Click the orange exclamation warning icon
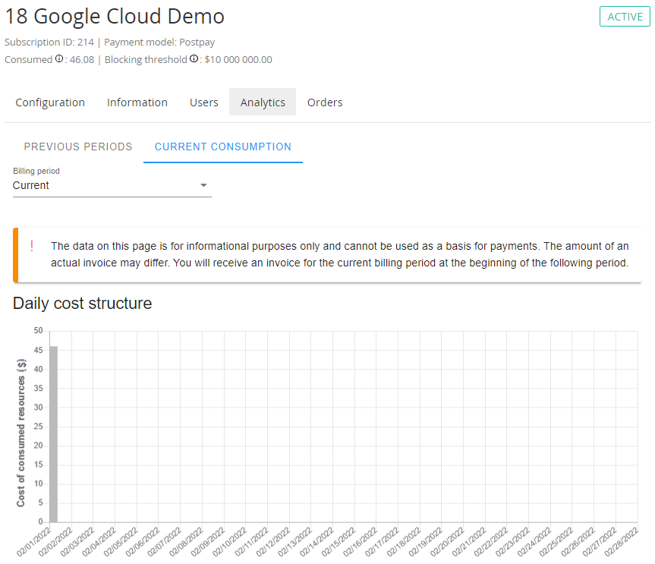 [32, 246]
